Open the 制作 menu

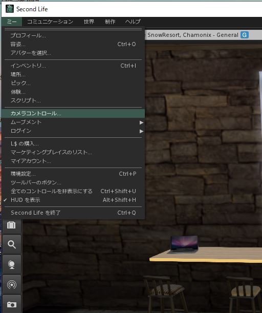(x=110, y=22)
